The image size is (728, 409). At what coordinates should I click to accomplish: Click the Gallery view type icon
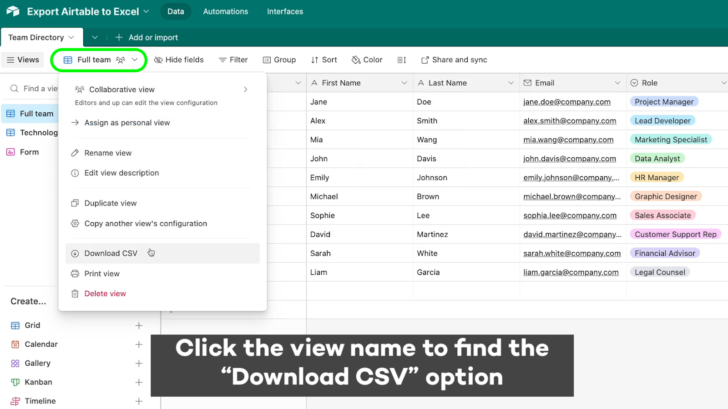[x=15, y=364]
